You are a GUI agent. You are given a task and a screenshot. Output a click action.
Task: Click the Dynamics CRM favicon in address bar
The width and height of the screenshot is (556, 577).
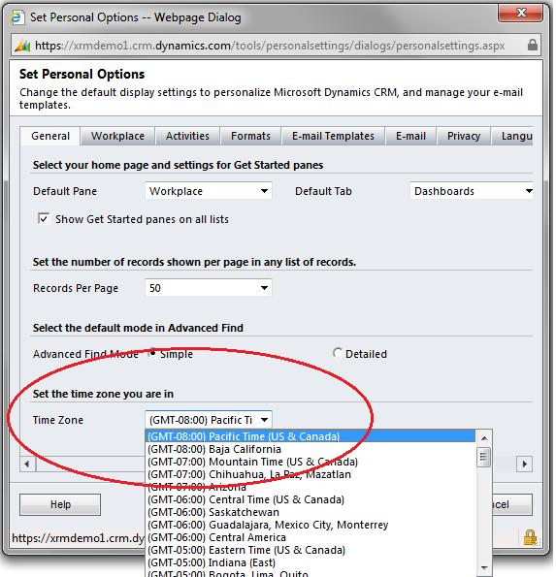22,46
